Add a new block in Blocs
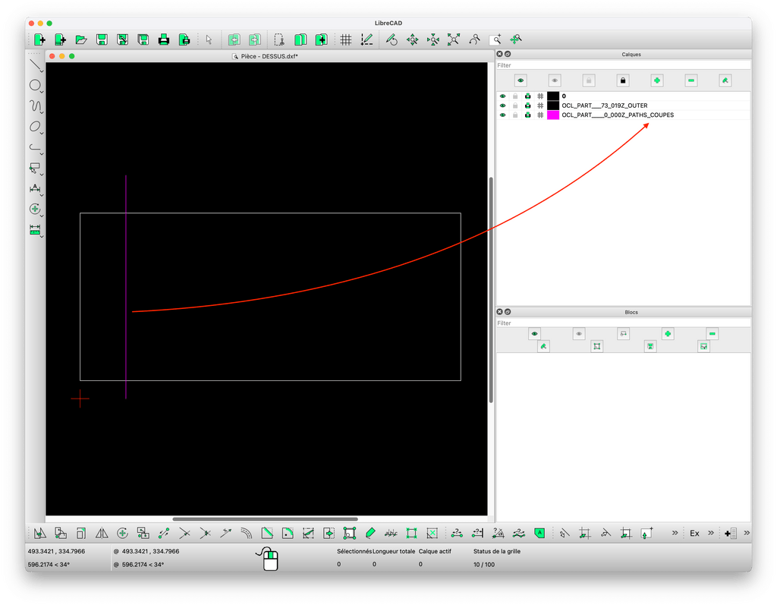Viewport: 777px width, 605px height. pyautogui.click(x=668, y=334)
